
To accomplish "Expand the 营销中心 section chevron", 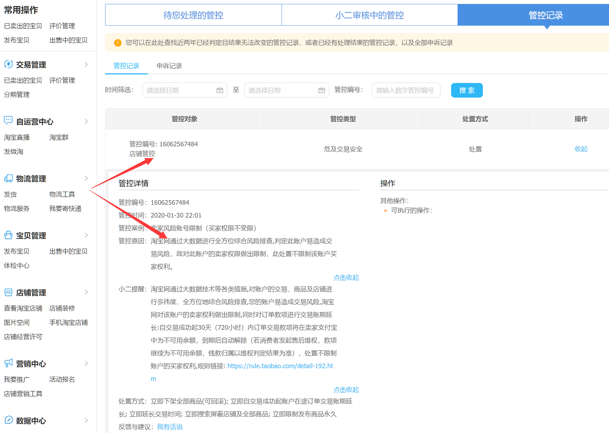I will coord(86,364).
